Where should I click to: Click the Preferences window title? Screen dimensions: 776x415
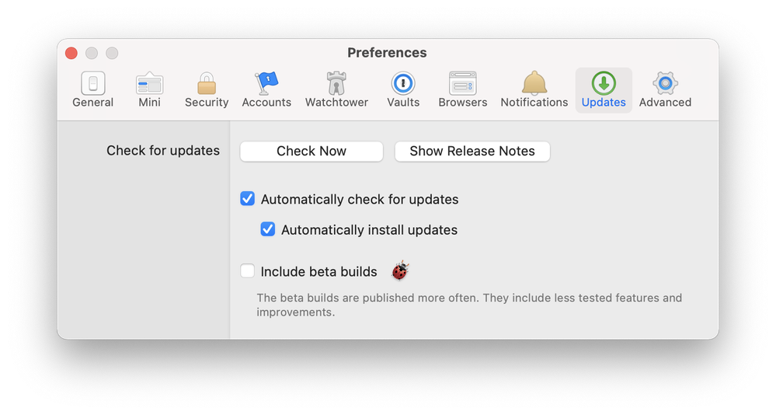387,53
